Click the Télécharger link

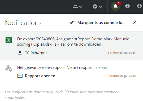pyautogui.click(x=36, y=53)
